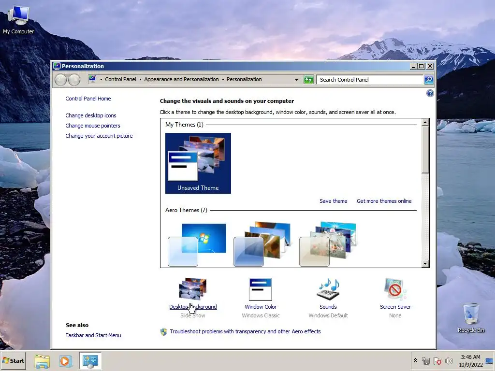Open Change desktop icons link
Image resolution: width=495 pixels, height=371 pixels.
[x=90, y=115]
